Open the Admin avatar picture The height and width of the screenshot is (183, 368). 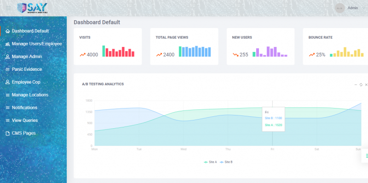pos(339,8)
